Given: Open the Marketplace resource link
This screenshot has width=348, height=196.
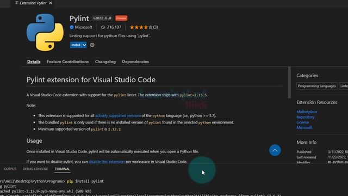Looking at the screenshot, I should pyautogui.click(x=307, y=112).
